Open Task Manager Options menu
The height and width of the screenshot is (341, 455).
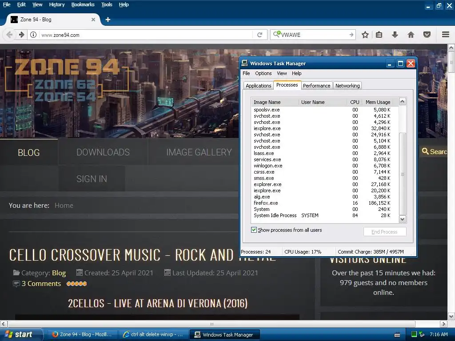(x=263, y=73)
